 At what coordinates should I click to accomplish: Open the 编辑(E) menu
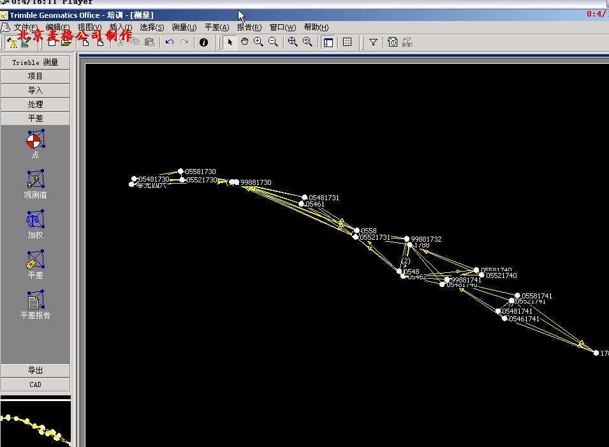pos(57,27)
